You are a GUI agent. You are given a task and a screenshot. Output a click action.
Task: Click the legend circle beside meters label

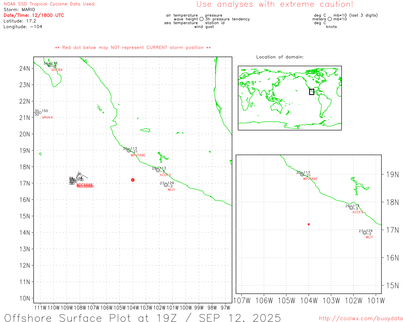[x=330, y=19]
